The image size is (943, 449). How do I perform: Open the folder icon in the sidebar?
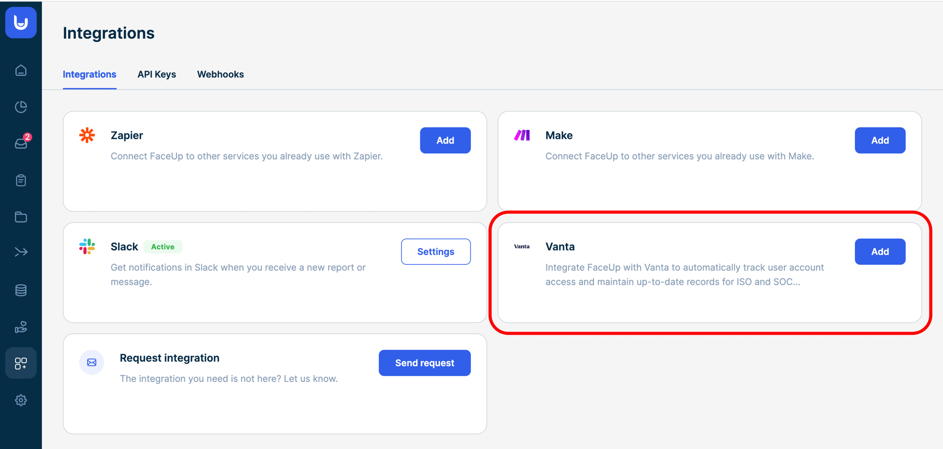(x=21, y=217)
